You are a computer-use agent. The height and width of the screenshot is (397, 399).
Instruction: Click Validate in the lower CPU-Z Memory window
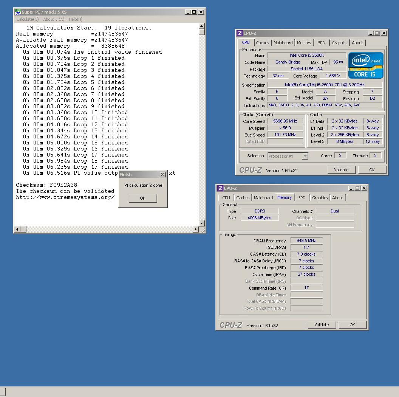[x=322, y=325]
